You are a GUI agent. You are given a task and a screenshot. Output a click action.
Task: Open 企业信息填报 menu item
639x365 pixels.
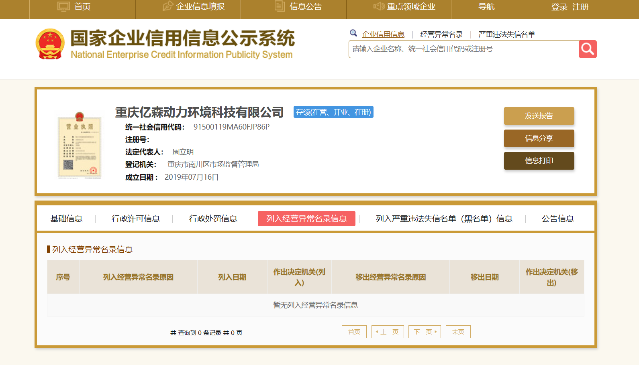(200, 6)
